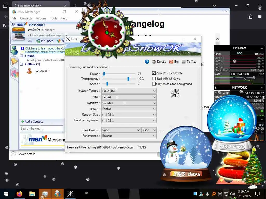Image resolution: width=266 pixels, height=199 pixels.
Task: Open the Size dropdown showing Default
Action: (x=129, y=97)
